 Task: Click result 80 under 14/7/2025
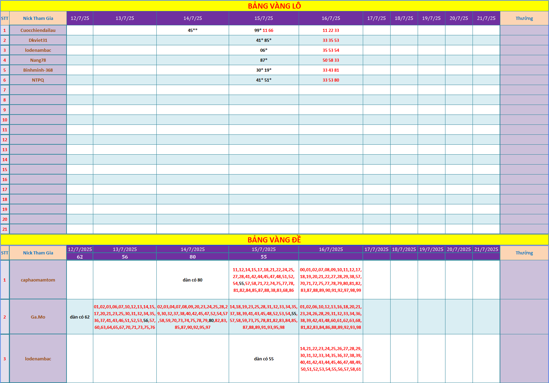pyautogui.click(x=193, y=256)
